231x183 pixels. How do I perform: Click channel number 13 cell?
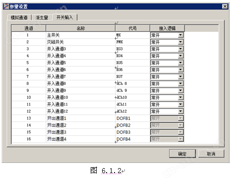[29, 119]
